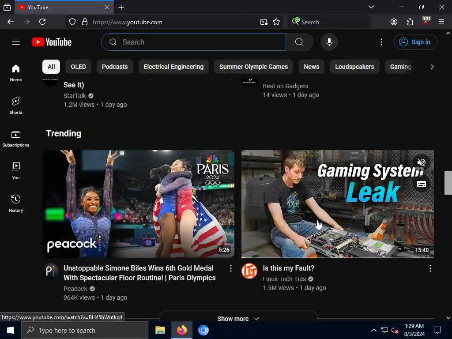Open the Simone Biles video thumbnail
The image size is (452, 339).
point(139,204)
